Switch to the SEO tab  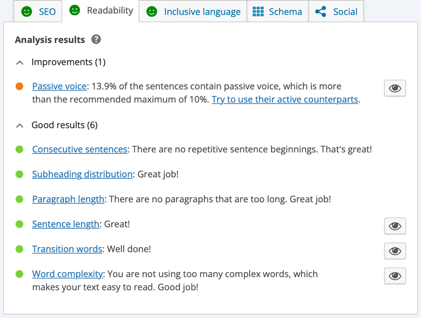(38, 11)
